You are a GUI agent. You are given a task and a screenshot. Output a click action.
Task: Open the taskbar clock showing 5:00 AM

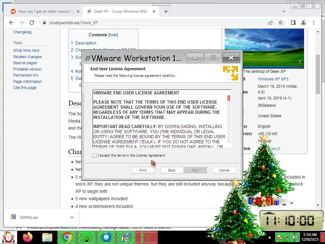pos(310,237)
